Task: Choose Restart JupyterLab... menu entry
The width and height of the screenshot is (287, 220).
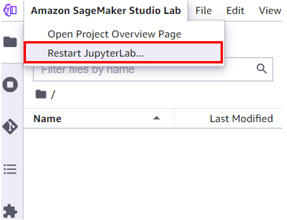Action: [123, 53]
